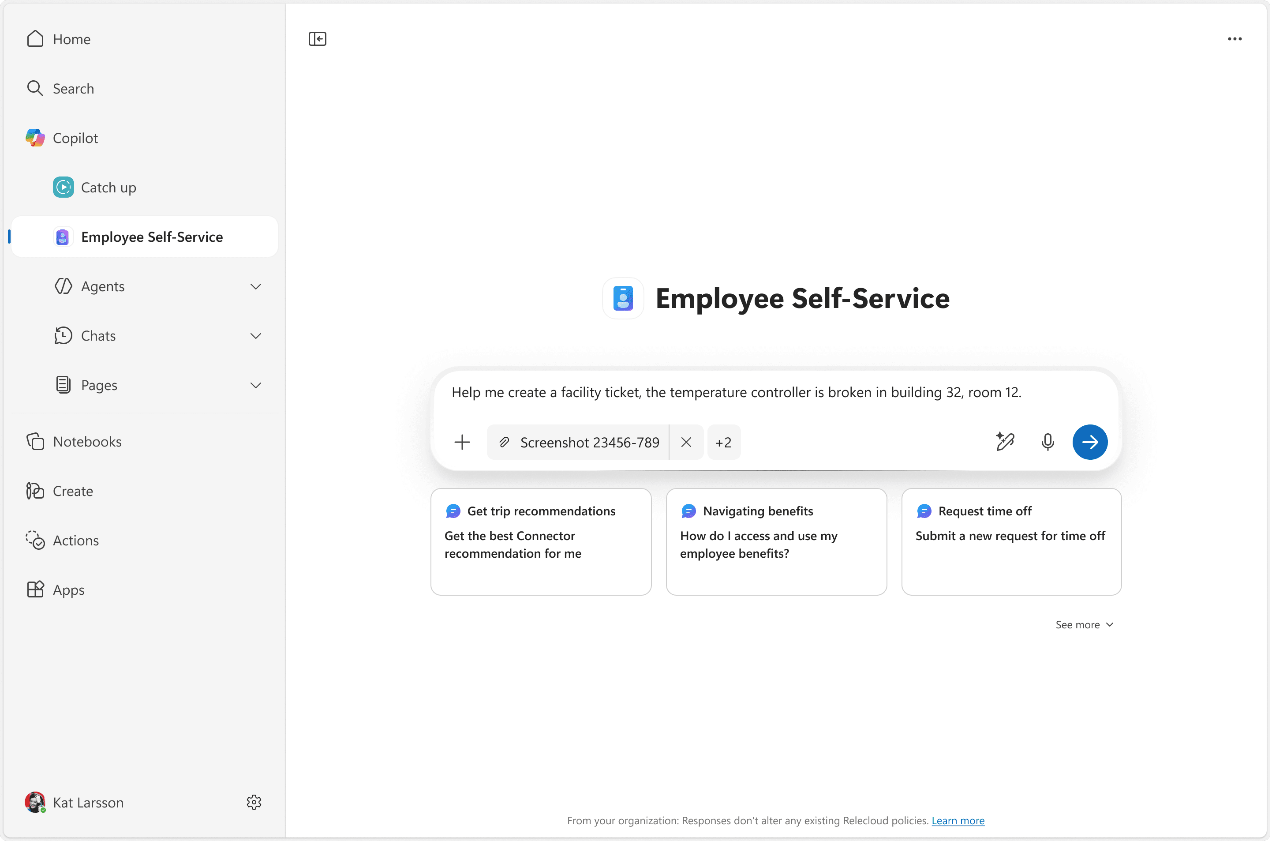Click the send arrow button
The image size is (1272, 841).
pyautogui.click(x=1090, y=442)
